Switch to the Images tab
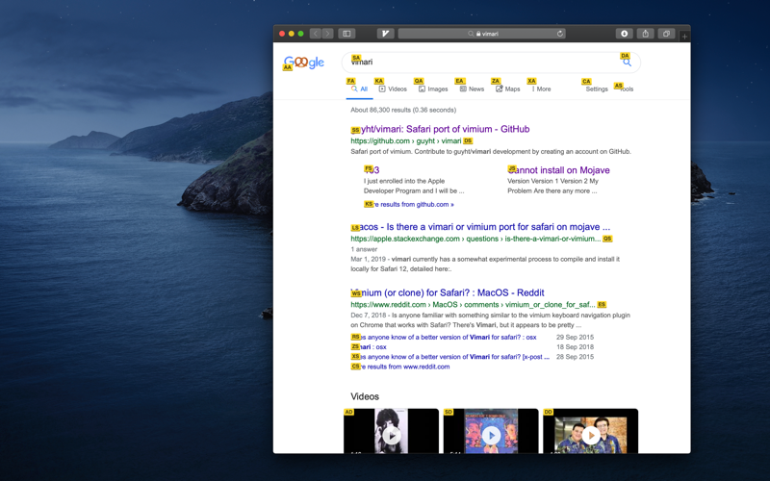This screenshot has width=770, height=481. [x=433, y=89]
